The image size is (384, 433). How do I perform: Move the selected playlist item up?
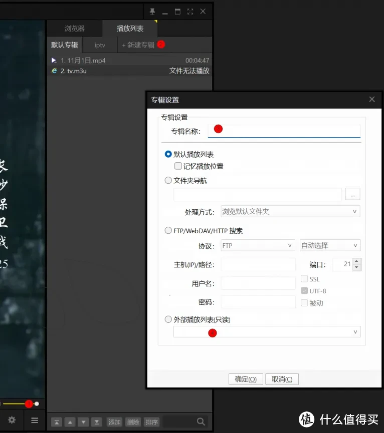[x=70, y=422]
